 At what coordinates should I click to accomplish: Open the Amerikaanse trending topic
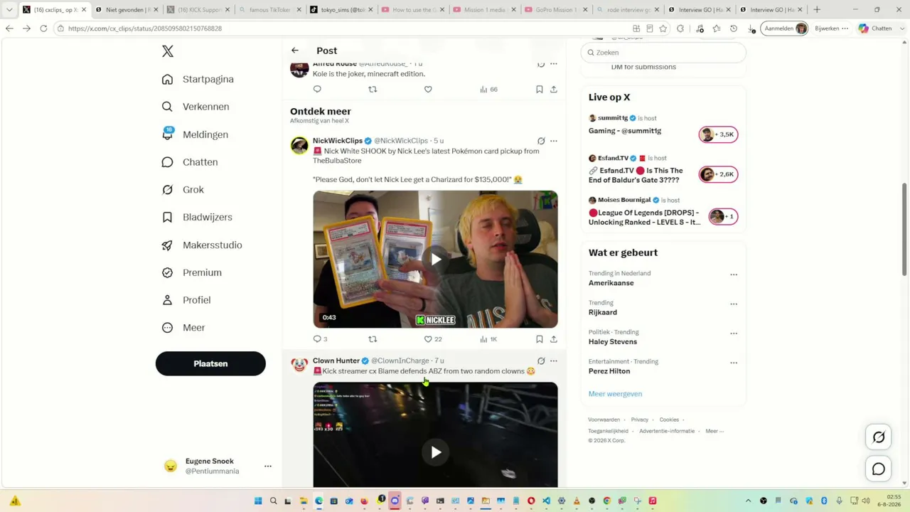[x=611, y=283]
